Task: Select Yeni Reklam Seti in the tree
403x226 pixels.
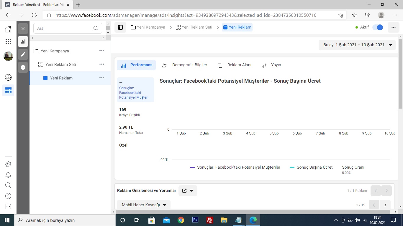Action: 61,64
